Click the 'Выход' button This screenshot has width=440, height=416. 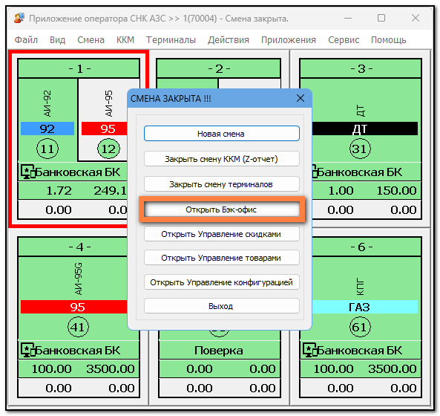point(222,306)
